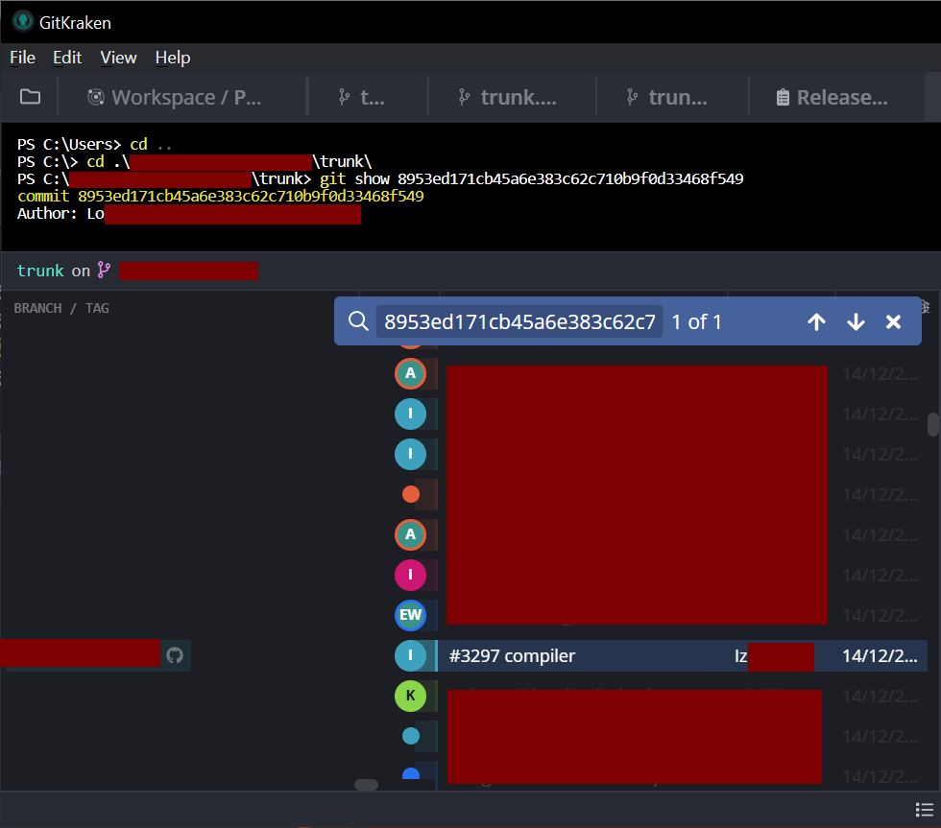
Task: Click the branch icon next to trunk
Action: pos(104,270)
